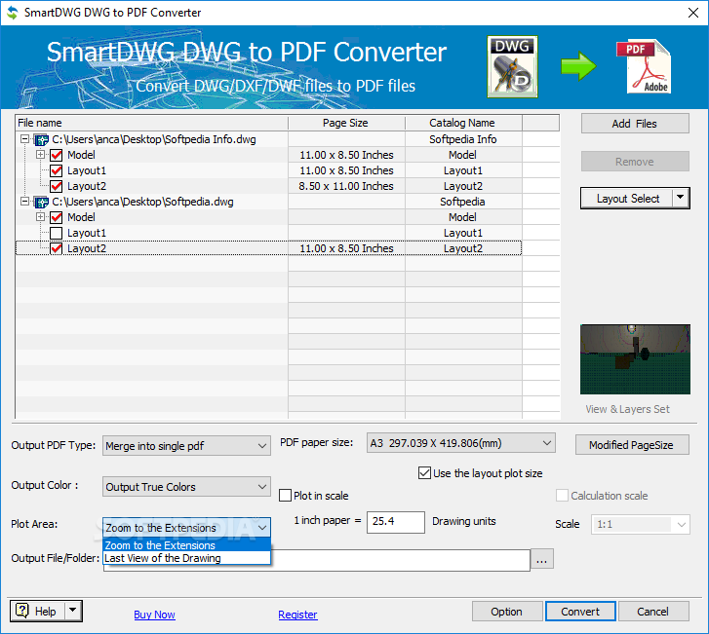Click the Softpedia Info.dwg drawing file icon

point(41,139)
